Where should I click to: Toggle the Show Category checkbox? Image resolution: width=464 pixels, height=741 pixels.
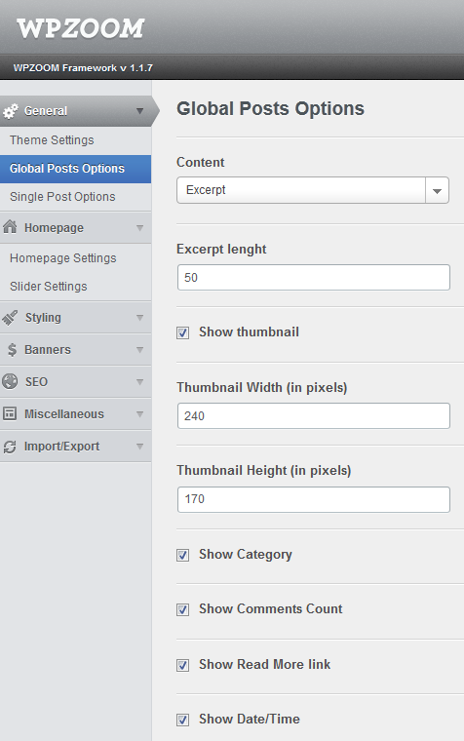click(x=183, y=555)
